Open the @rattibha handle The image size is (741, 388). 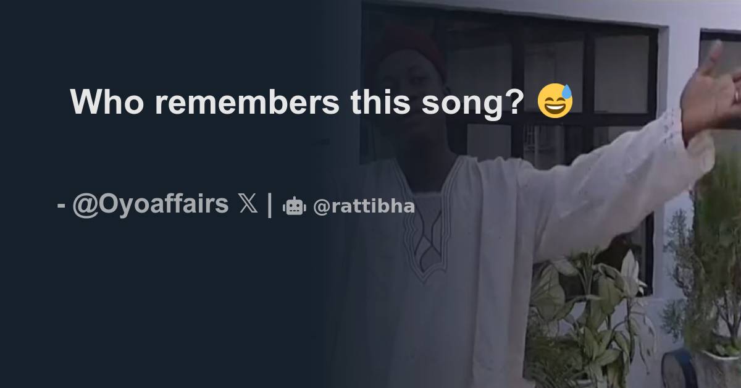(364, 207)
